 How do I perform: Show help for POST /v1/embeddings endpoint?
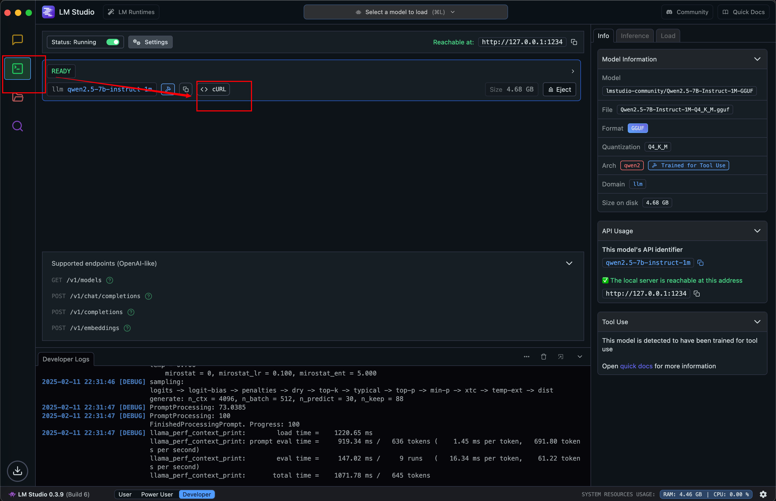click(127, 328)
